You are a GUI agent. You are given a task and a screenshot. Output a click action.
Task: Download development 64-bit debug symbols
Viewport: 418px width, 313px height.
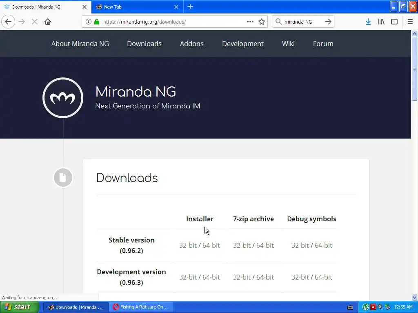(323, 277)
